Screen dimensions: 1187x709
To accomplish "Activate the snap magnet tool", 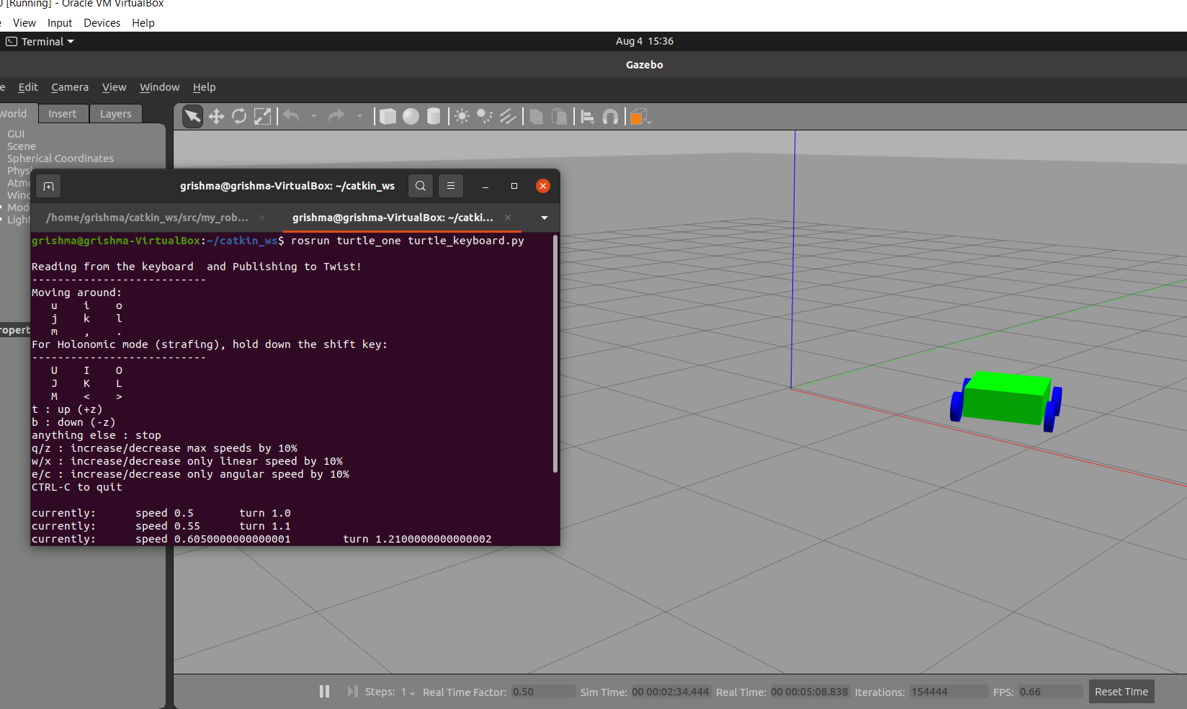I will (610, 116).
